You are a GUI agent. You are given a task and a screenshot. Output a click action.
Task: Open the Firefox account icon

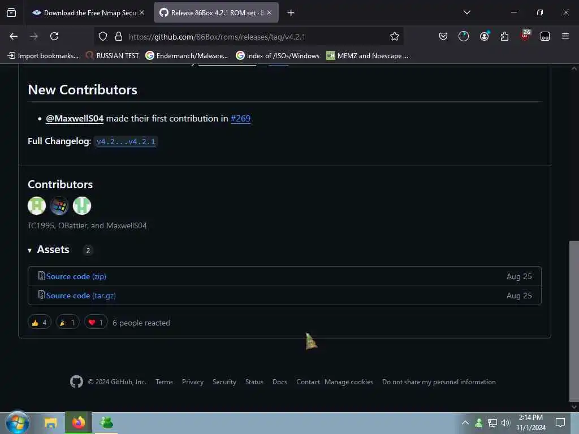coord(484,36)
